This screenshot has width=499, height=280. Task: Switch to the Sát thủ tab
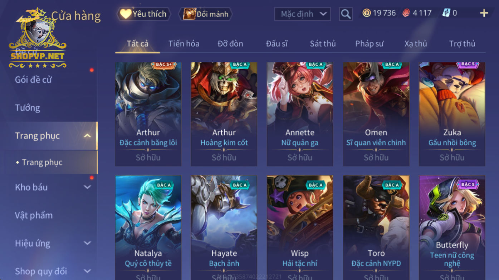pos(323,44)
